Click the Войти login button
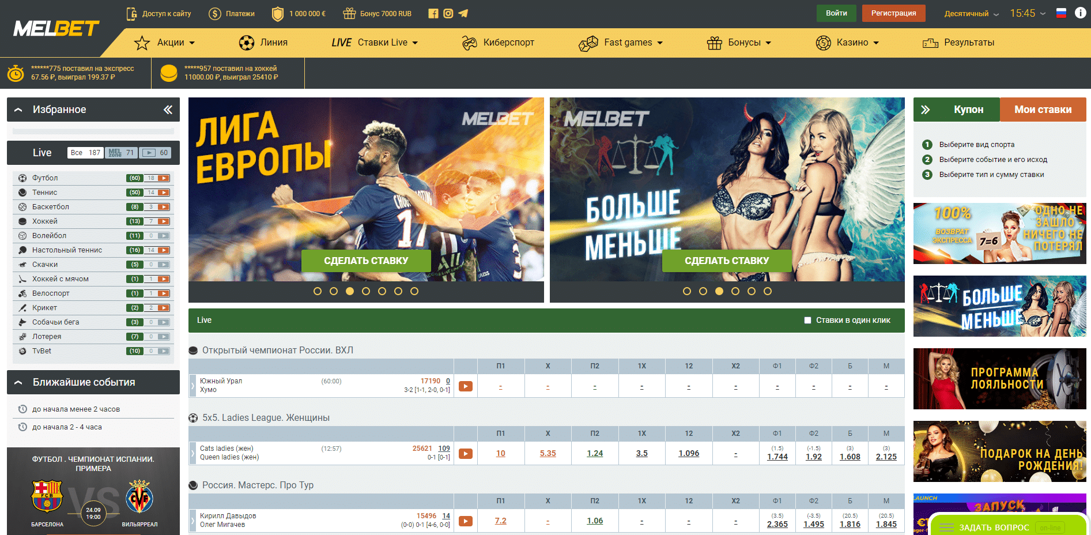 (836, 13)
